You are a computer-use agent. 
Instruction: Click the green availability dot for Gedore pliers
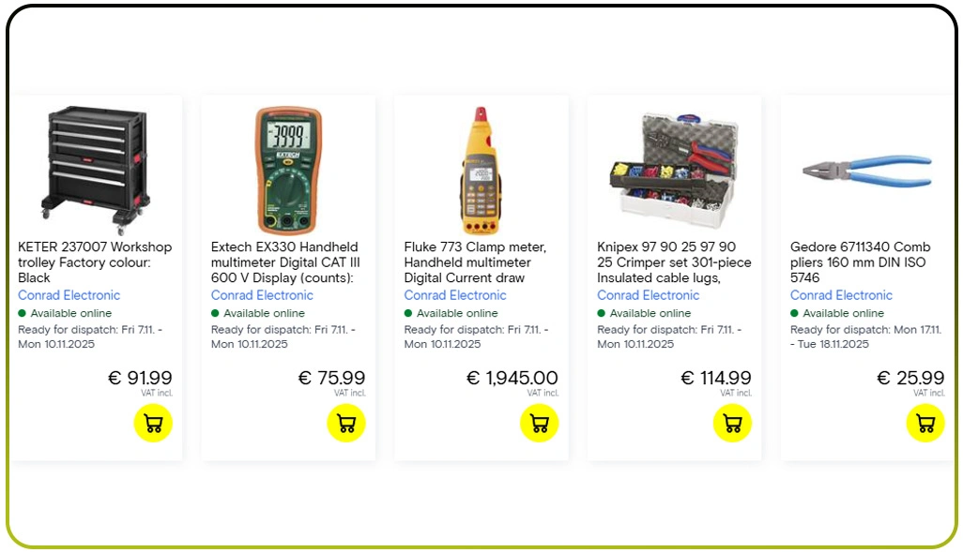coord(795,312)
